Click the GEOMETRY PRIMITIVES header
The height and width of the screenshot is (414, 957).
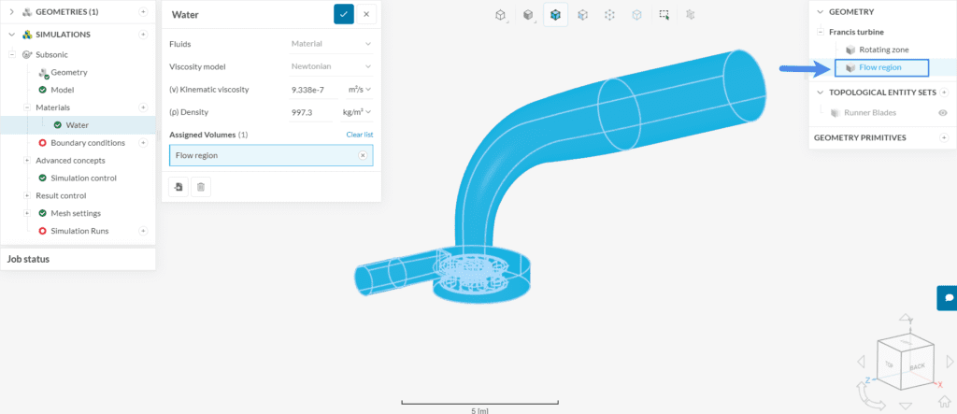click(x=860, y=137)
